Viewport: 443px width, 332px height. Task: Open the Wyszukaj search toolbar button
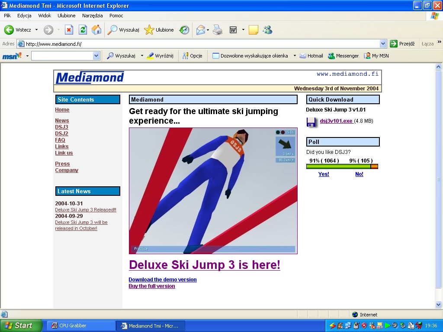123,30
